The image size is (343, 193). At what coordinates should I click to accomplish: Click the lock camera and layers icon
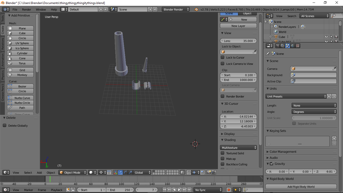click(x=182, y=172)
